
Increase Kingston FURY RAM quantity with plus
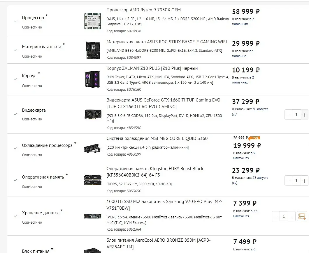click(x=304, y=181)
